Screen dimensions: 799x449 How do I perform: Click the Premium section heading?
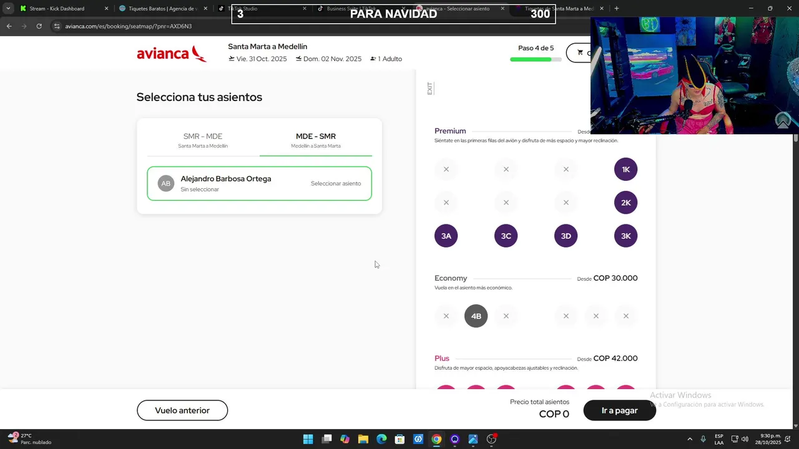click(x=450, y=131)
